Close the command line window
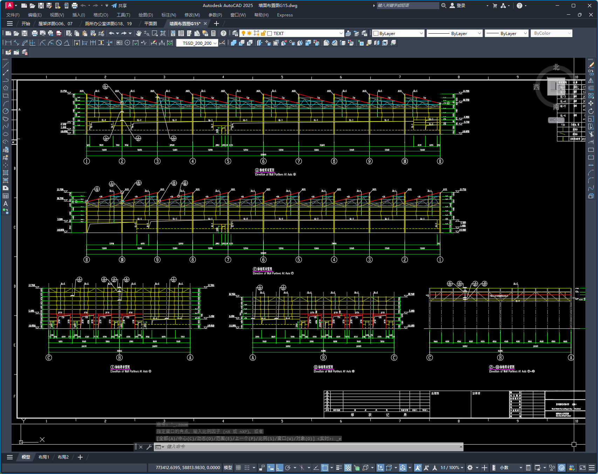The width and height of the screenshot is (598, 474). 141,447
